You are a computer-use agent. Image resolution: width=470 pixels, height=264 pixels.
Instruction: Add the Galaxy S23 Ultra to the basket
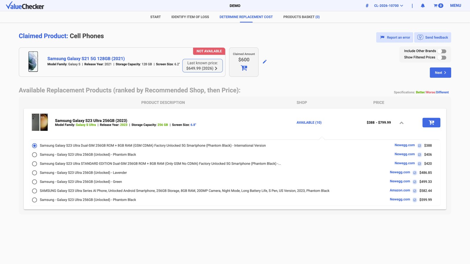431,123
